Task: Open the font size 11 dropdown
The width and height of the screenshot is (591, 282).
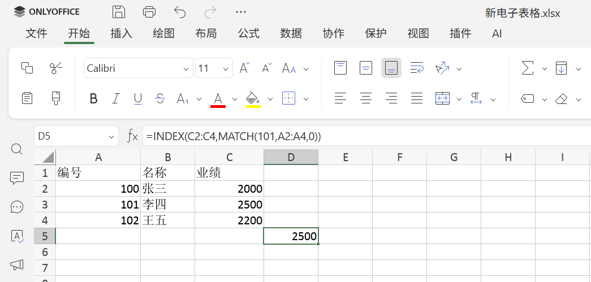Action: pos(226,69)
